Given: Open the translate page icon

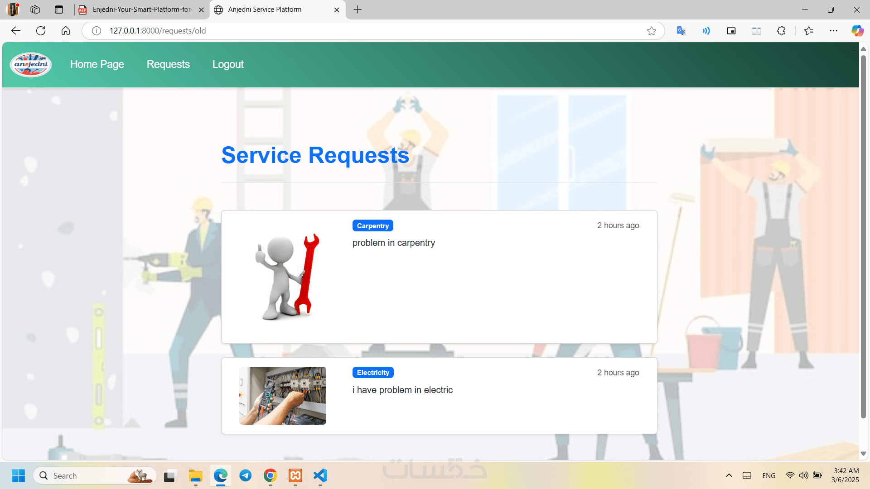Looking at the screenshot, I should [681, 31].
